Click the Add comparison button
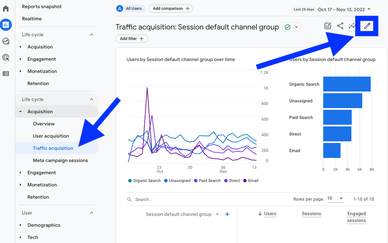 click(x=171, y=8)
